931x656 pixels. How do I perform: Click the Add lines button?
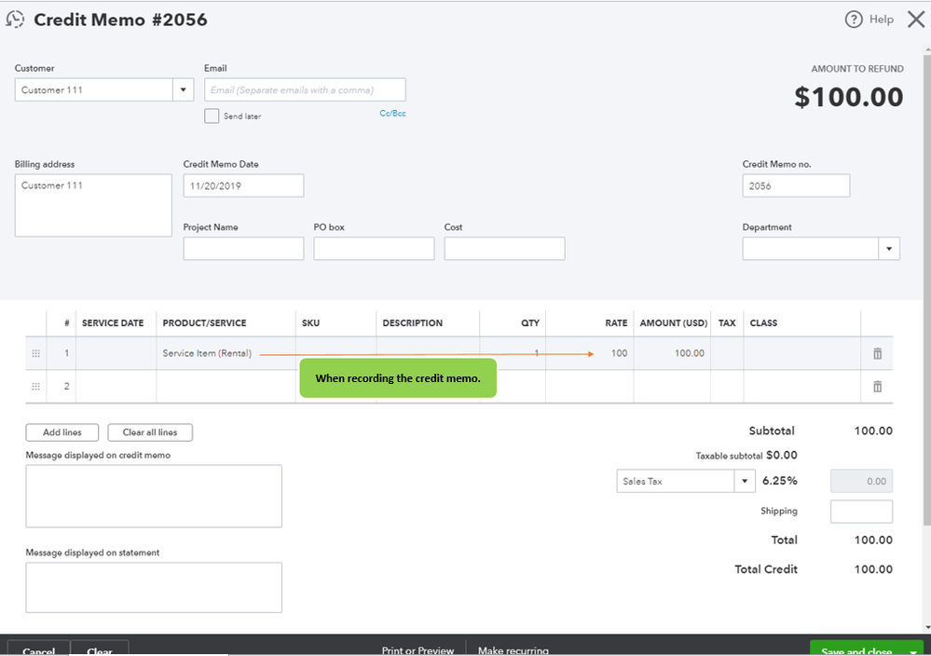pos(62,432)
